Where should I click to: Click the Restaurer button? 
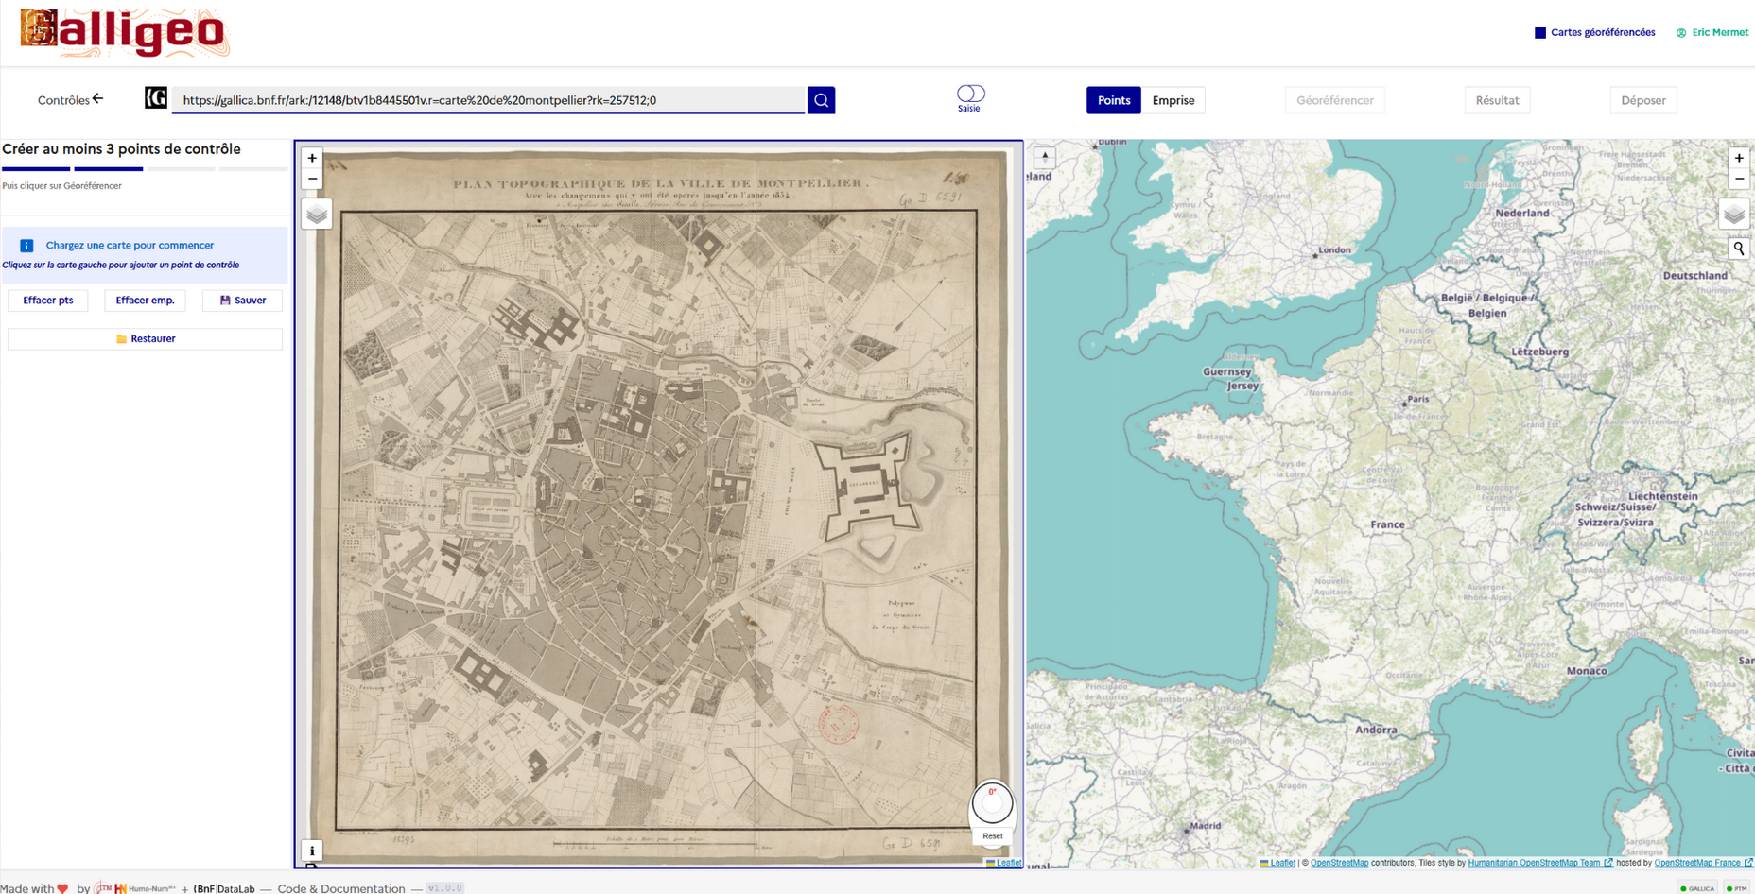146,338
